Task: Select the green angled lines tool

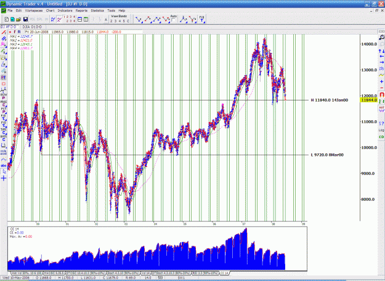Action: click(4, 51)
